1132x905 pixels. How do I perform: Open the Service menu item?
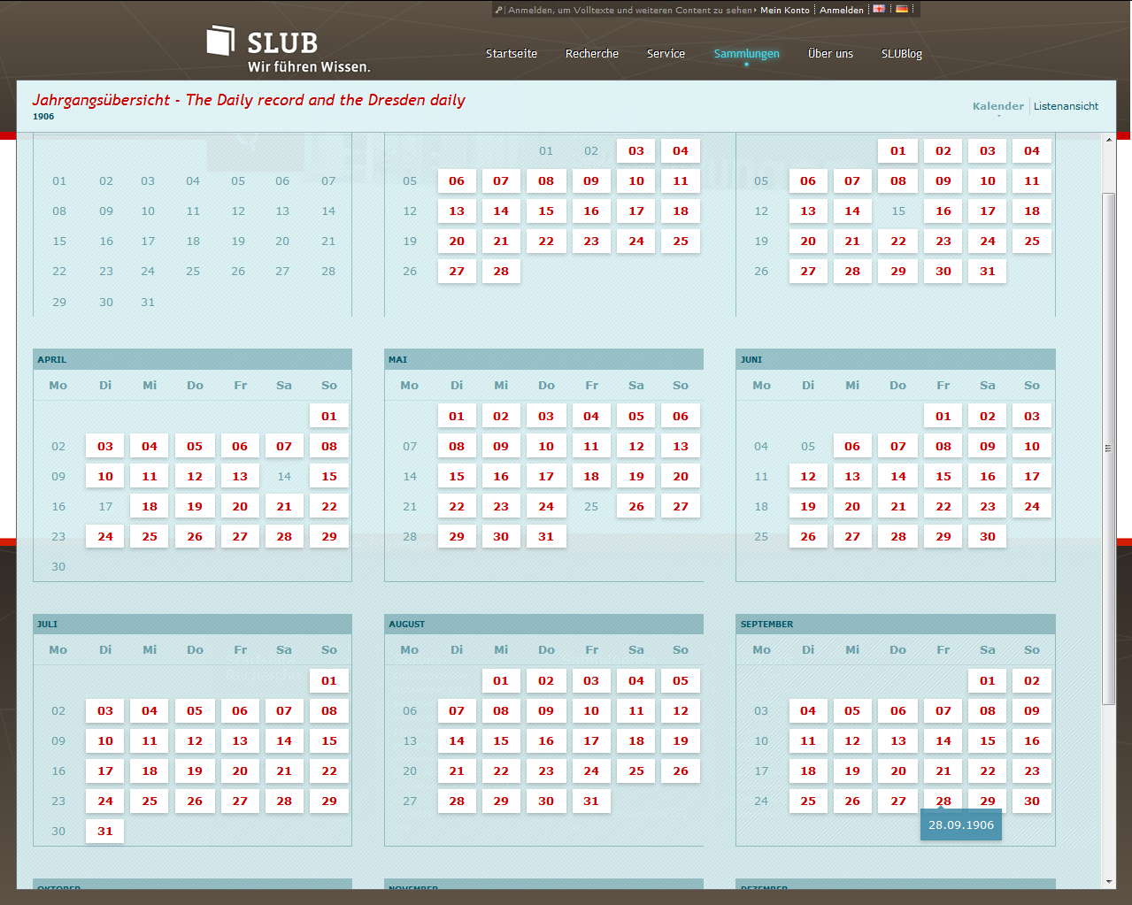point(666,54)
